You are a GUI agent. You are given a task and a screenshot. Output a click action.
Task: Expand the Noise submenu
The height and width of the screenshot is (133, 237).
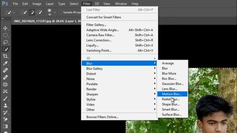click(119, 79)
